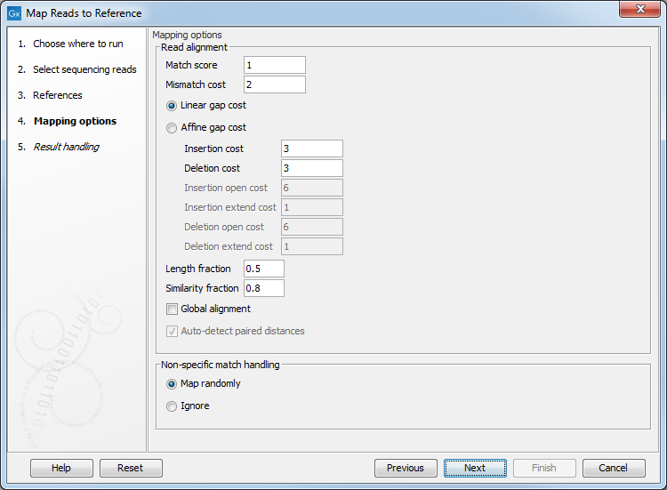
Task: Reset mapping options to defaults
Action: (130, 468)
